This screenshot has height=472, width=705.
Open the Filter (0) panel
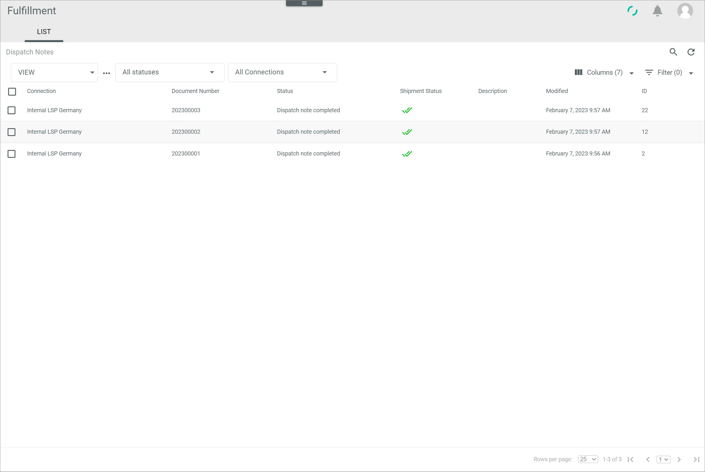pyautogui.click(x=669, y=73)
